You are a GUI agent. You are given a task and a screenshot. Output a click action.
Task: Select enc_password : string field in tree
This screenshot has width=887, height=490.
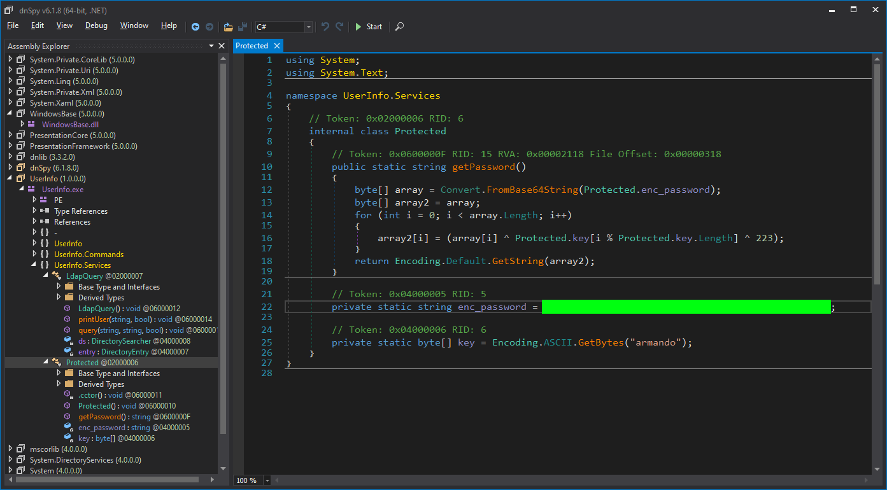(134, 427)
